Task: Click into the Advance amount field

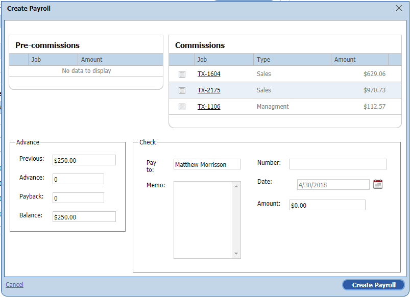Action: point(78,179)
